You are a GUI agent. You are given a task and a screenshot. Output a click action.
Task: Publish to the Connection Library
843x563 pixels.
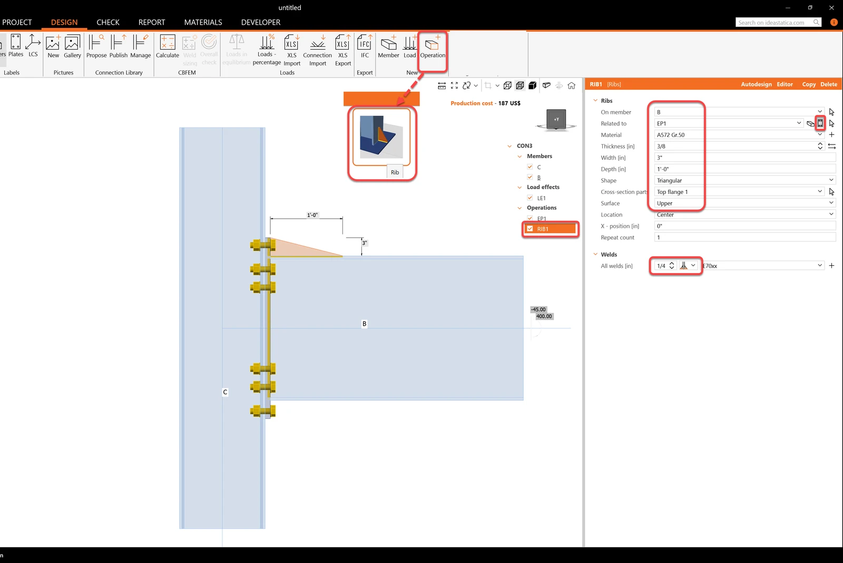(x=119, y=46)
